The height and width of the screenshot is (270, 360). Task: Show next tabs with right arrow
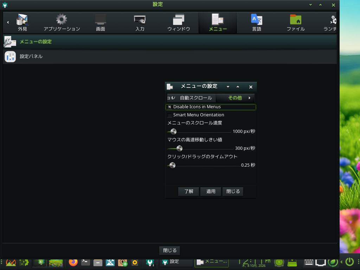pos(250,98)
